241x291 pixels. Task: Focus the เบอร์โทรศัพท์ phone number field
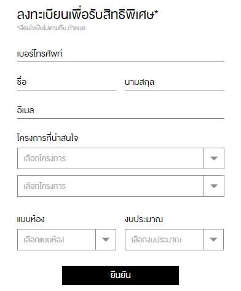tap(120, 54)
